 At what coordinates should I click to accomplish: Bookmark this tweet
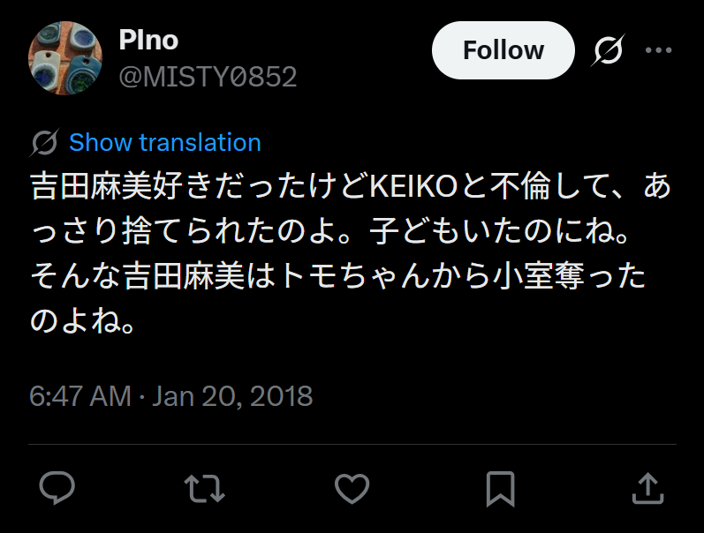pos(501,487)
